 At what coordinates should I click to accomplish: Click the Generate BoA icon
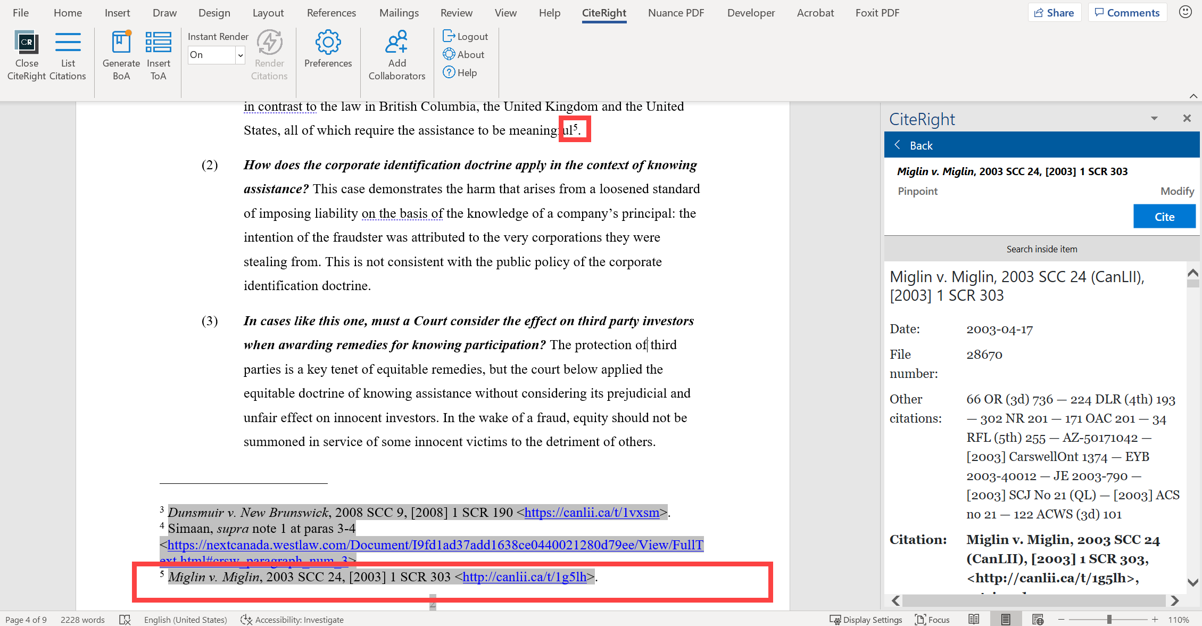pos(121,43)
